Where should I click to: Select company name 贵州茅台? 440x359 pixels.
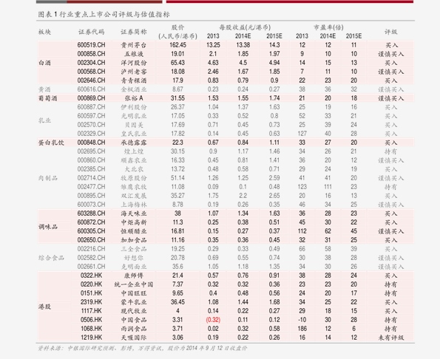pos(134,45)
